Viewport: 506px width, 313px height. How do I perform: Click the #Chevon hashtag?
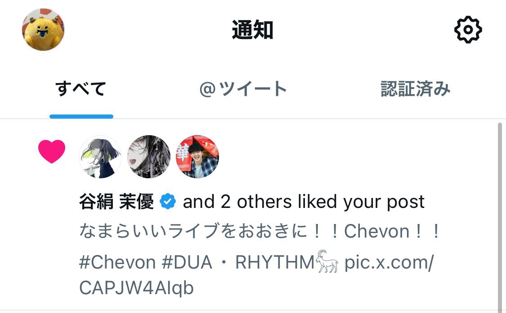click(x=117, y=262)
